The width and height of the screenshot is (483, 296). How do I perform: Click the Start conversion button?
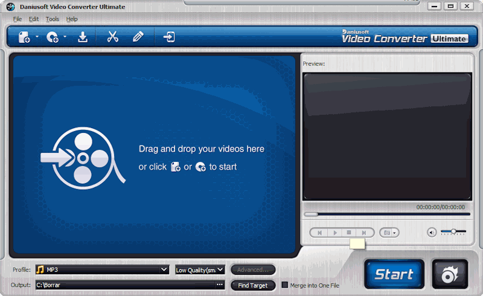click(x=394, y=274)
